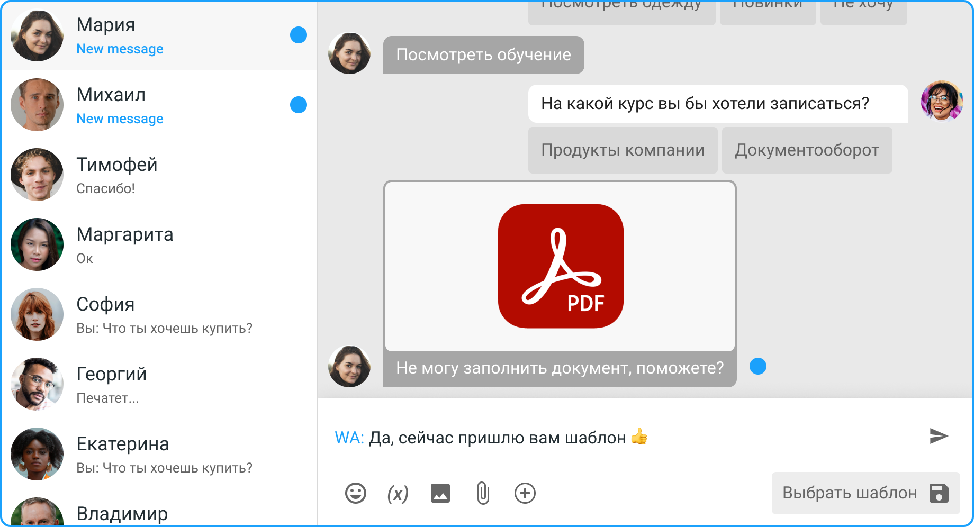Click the message preview under София
This screenshot has height=527, width=974.
(164, 329)
